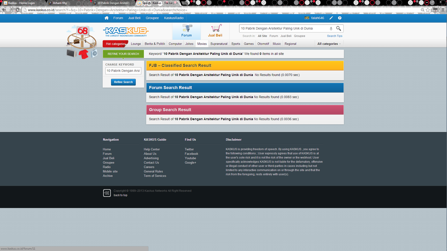Open footer Mobile site link
447x251 pixels.
pyautogui.click(x=110, y=172)
